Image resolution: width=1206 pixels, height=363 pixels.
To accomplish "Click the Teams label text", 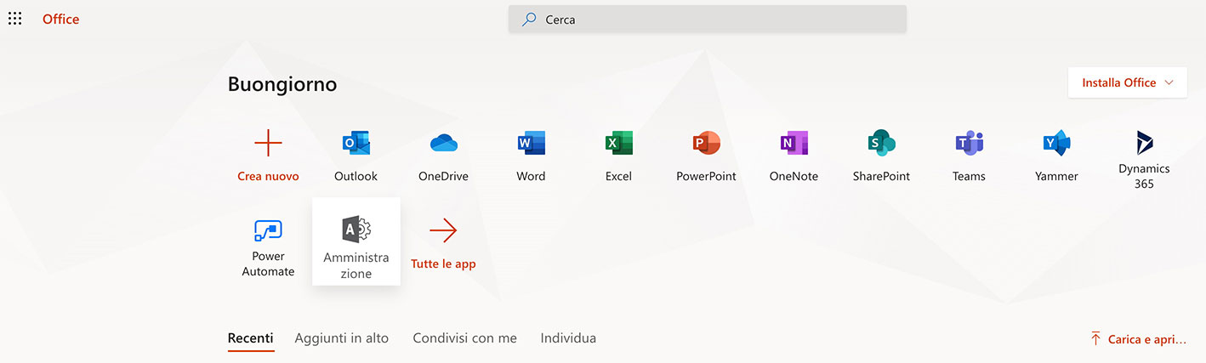I will point(969,177).
